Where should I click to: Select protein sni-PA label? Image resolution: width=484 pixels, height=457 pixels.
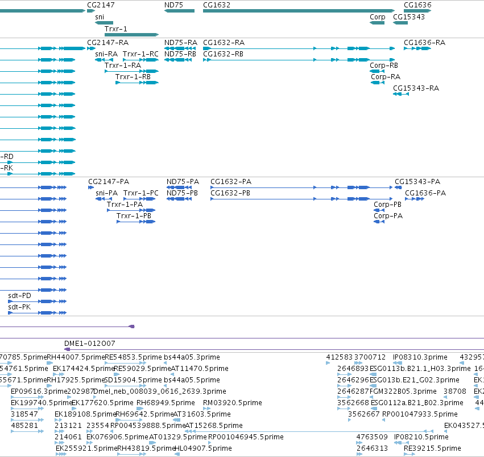pyautogui.click(x=106, y=193)
